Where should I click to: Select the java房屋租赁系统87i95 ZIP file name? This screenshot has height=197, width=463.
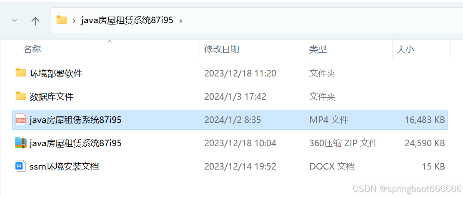pos(75,143)
